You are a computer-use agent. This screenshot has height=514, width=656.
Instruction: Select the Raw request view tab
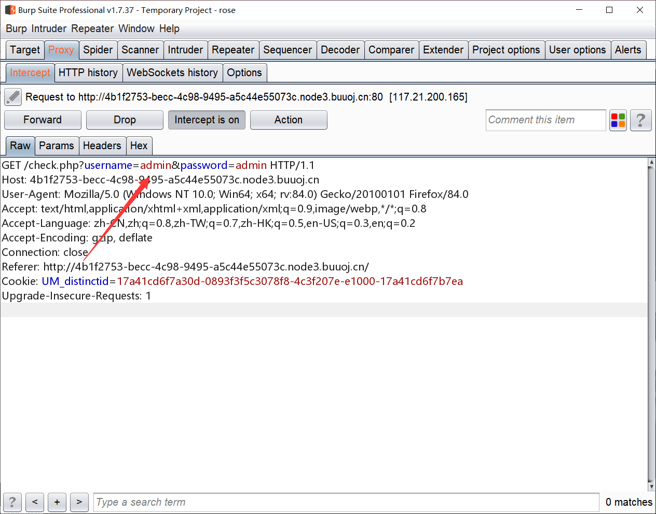point(20,146)
